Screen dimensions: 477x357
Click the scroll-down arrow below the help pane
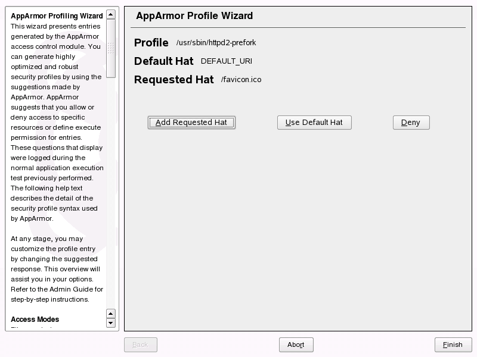click(x=111, y=324)
